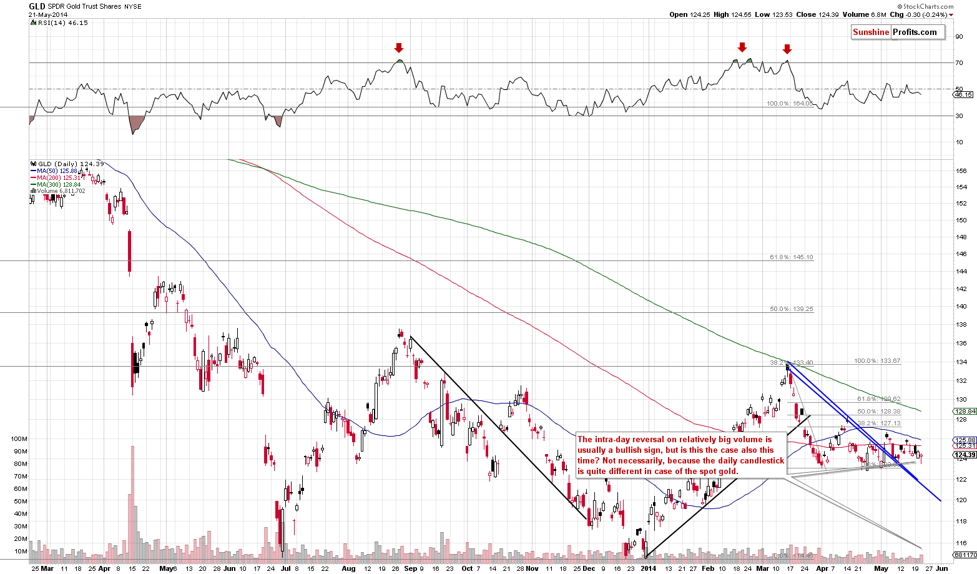This screenshot has height=574, width=977.
Task: Click the 128.84 price flag on the right axis
Action: (964, 411)
